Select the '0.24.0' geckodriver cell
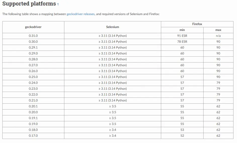Image resolution: width=237 pixels, height=143 pixels. point(33,83)
